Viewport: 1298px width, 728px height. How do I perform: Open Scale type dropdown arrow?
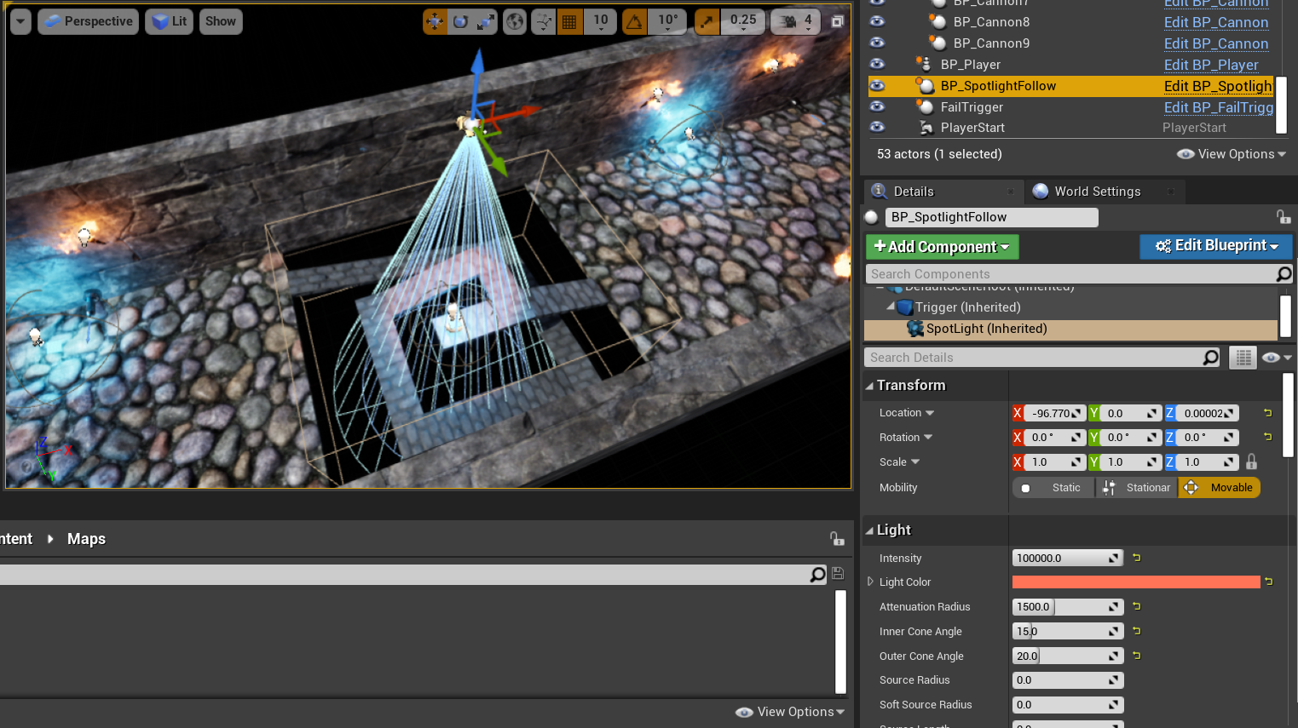coord(915,462)
